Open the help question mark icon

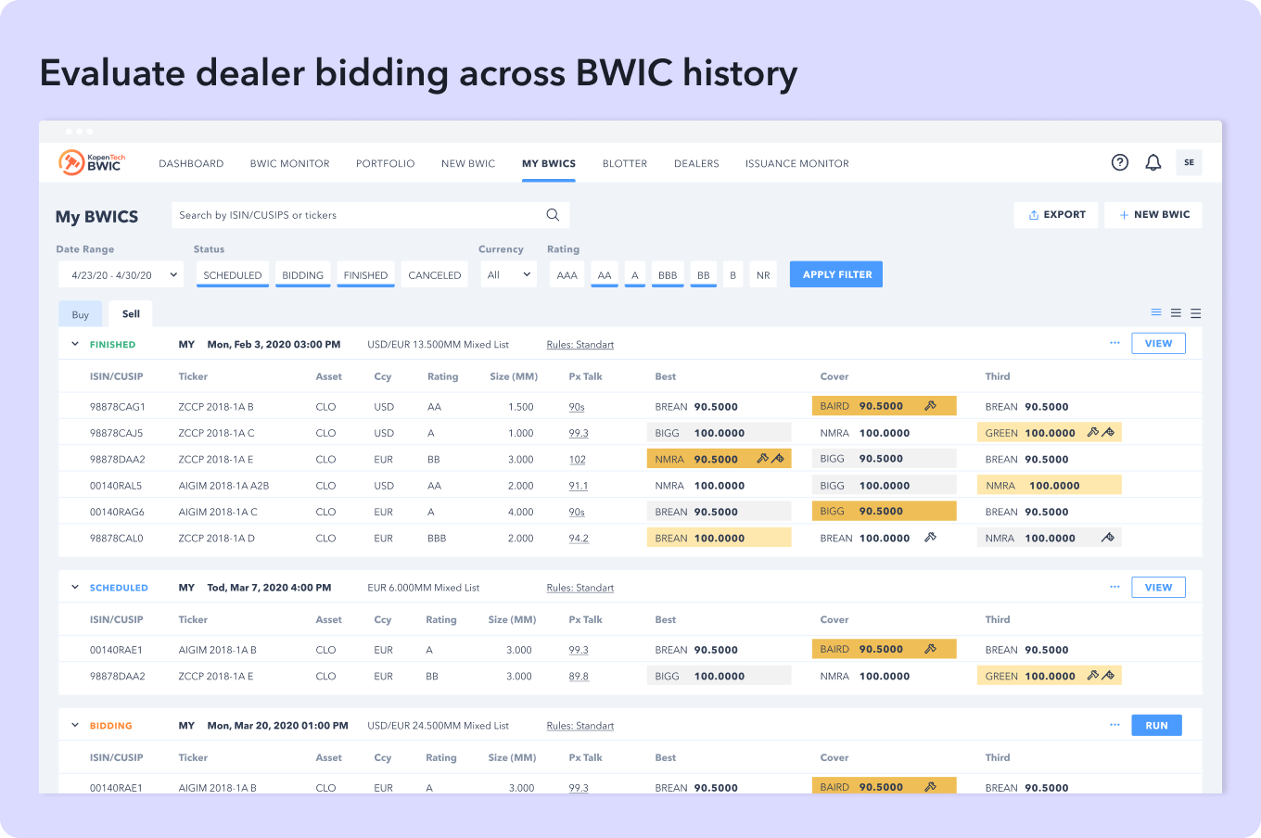tap(1119, 163)
